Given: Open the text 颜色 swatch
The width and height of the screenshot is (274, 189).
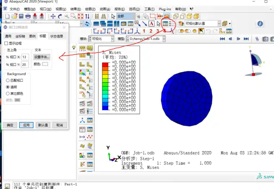Looking at the screenshot, I should tap(45, 64).
